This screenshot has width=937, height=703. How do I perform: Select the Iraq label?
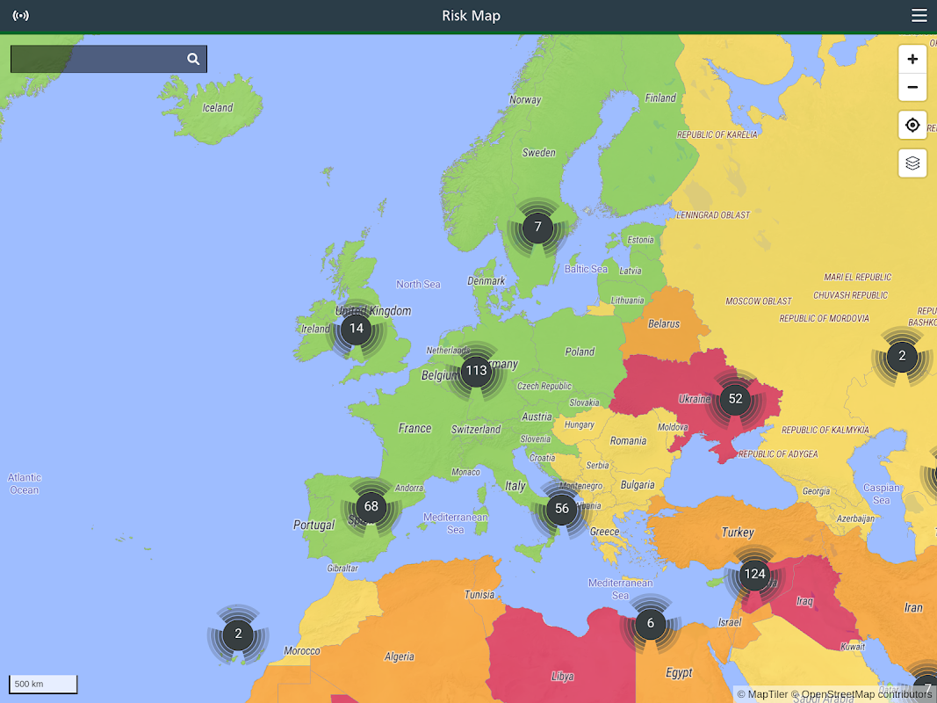point(805,601)
